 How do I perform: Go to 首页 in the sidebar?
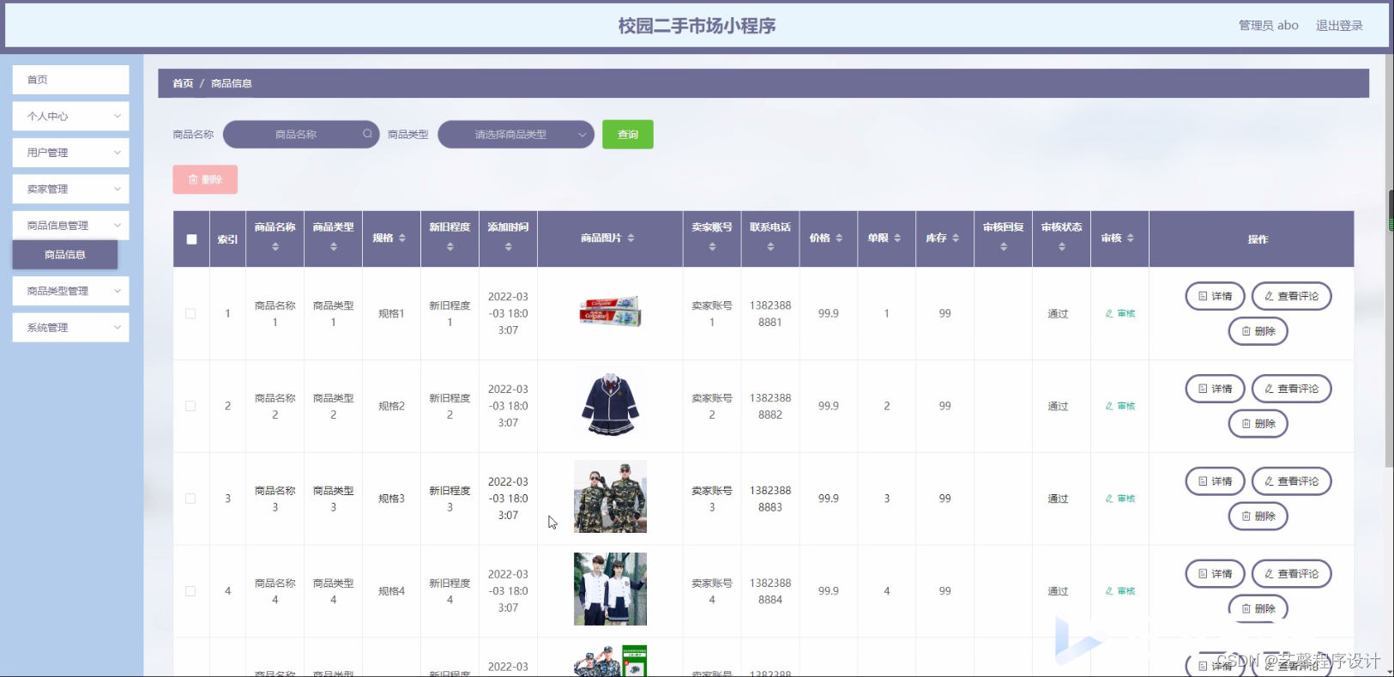pyautogui.click(x=70, y=80)
